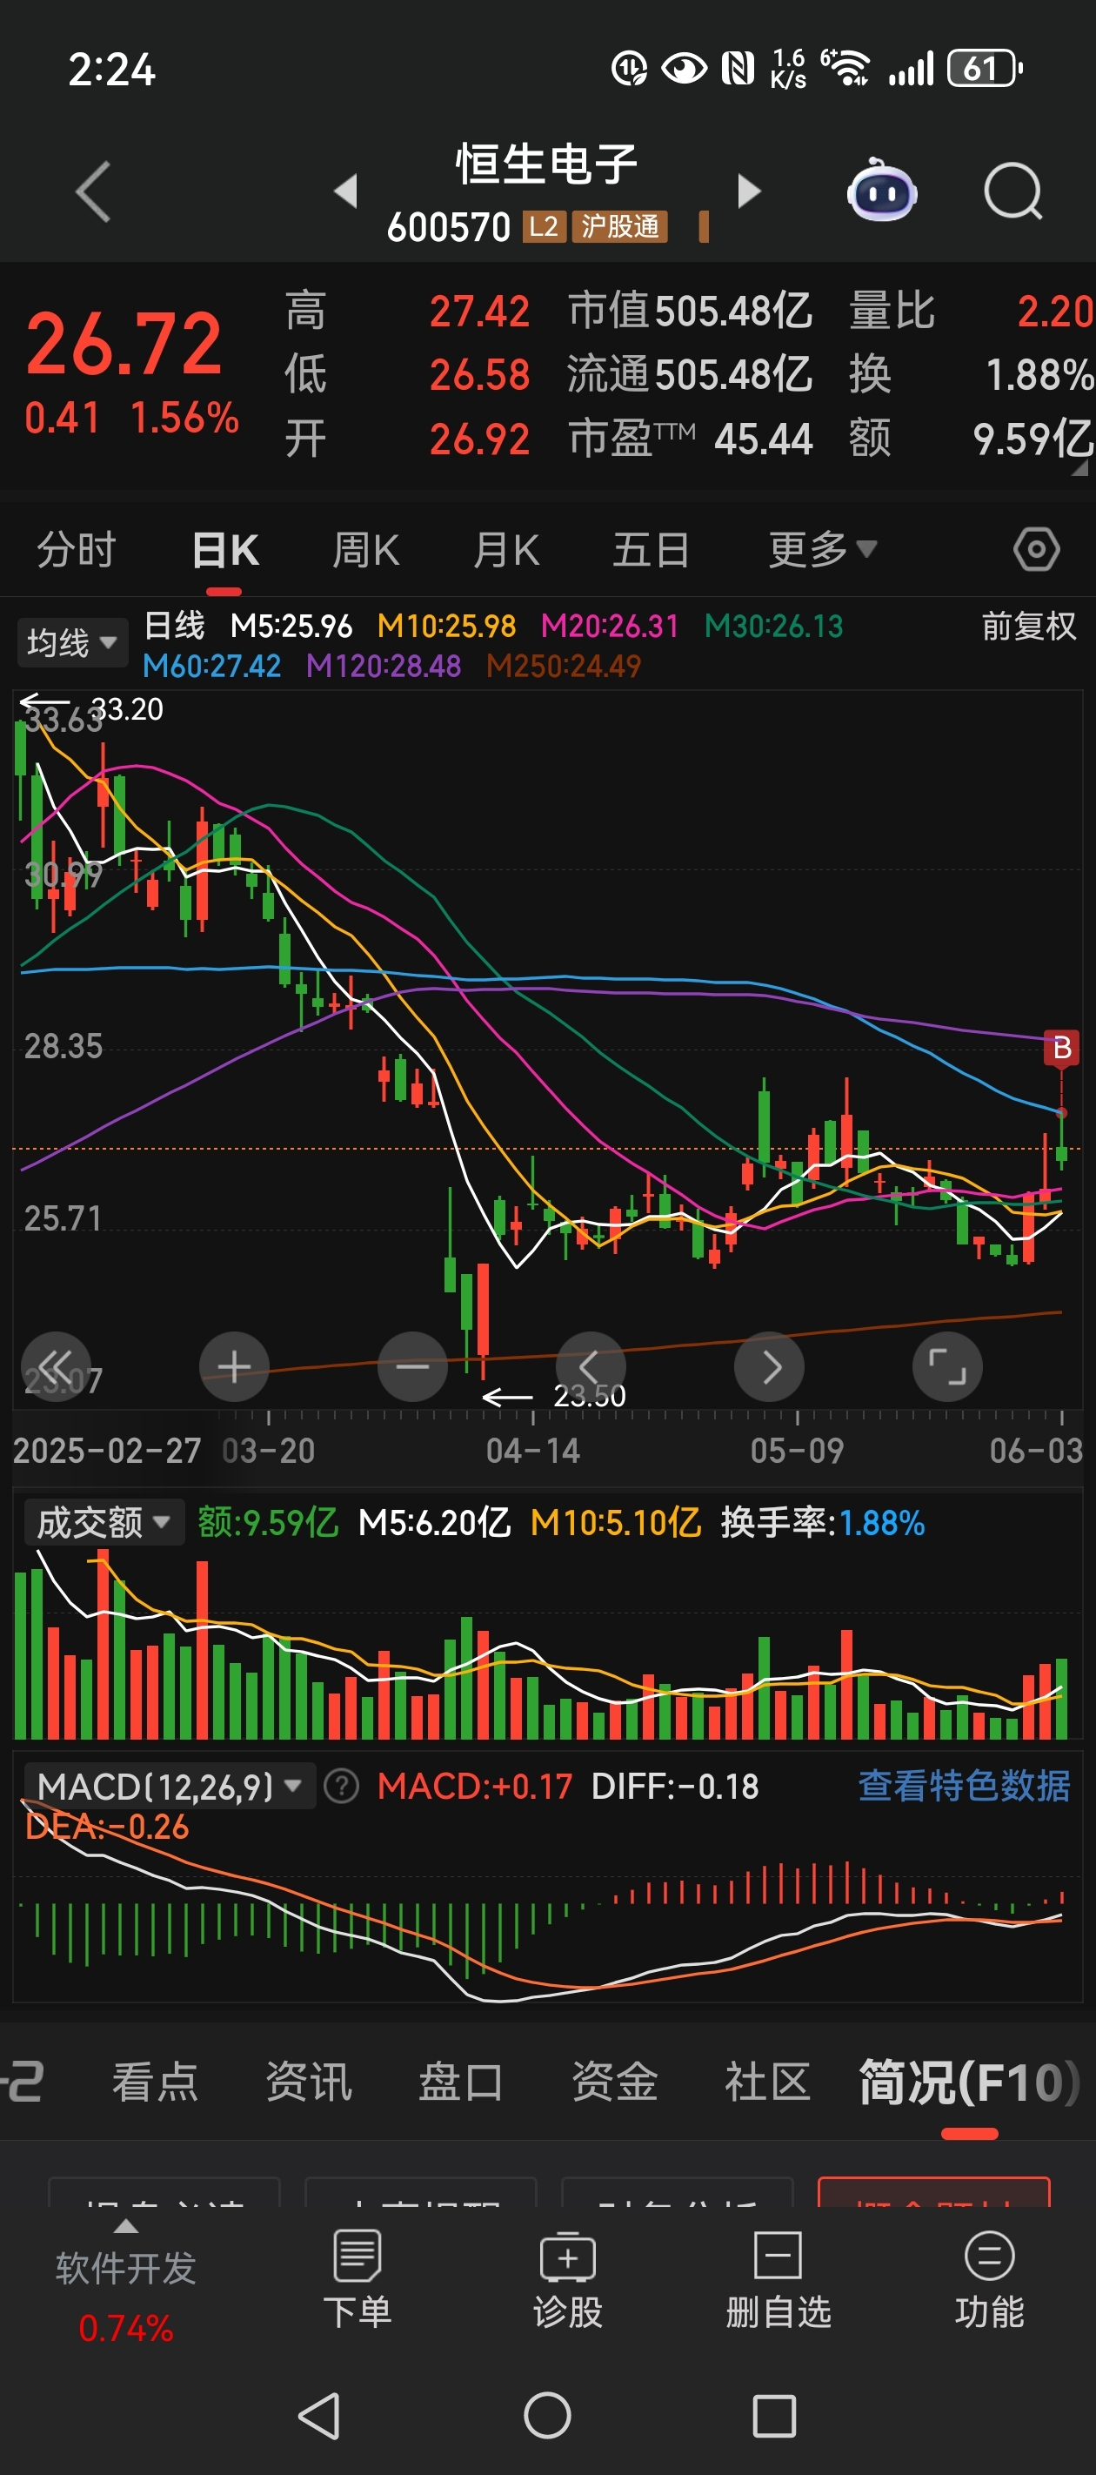Open 成交额 indicator dropdown
This screenshot has height=2475, width=1096.
[104, 1522]
